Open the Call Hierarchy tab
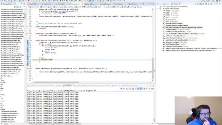This screenshot has width=222, height=125. [x=105, y=86]
